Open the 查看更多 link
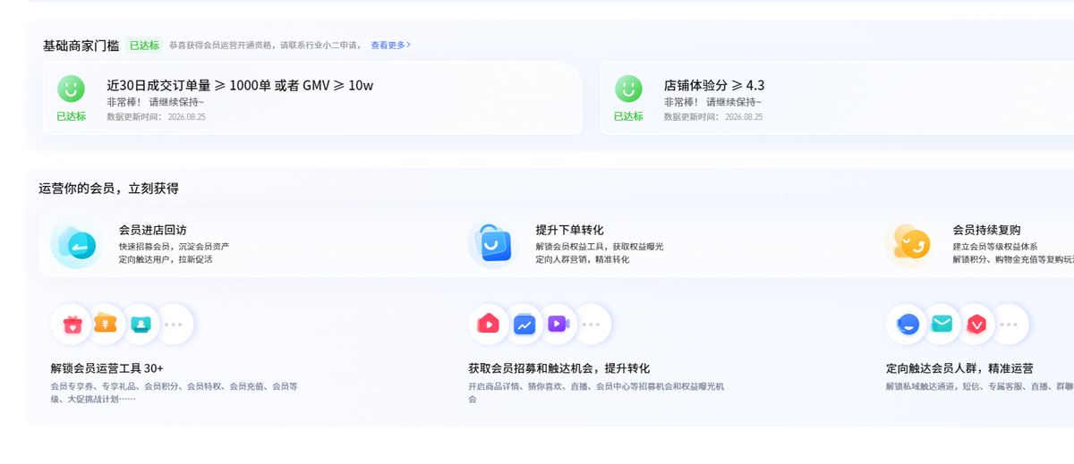The image size is (1074, 464). click(x=391, y=45)
